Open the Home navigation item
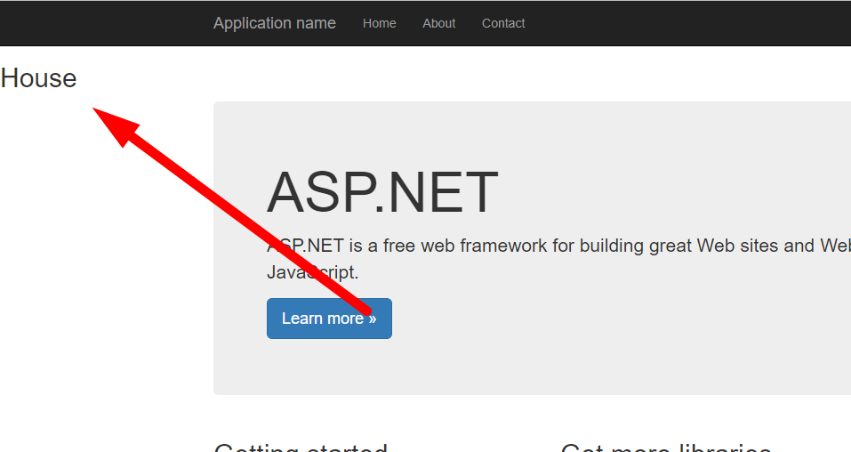The height and width of the screenshot is (452, 851). 379,23
